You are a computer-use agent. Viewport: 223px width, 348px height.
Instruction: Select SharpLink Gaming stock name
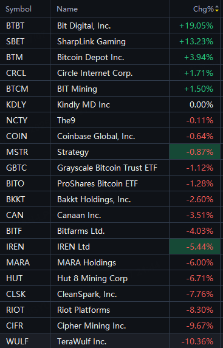pyautogui.click(x=91, y=41)
